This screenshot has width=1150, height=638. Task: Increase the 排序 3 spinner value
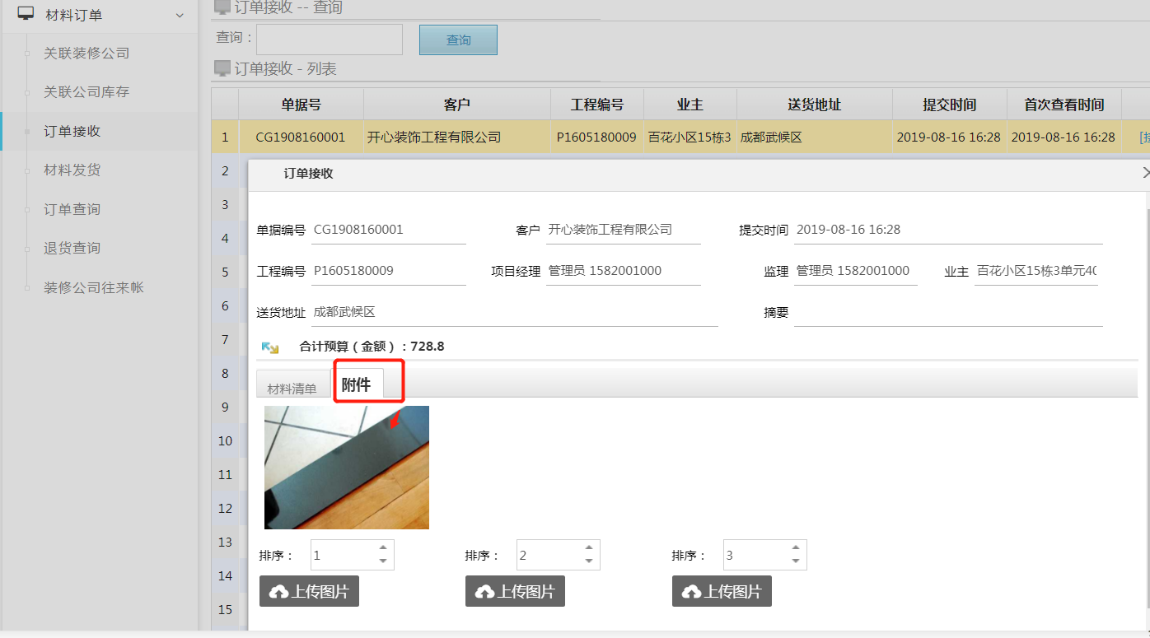tap(796, 548)
